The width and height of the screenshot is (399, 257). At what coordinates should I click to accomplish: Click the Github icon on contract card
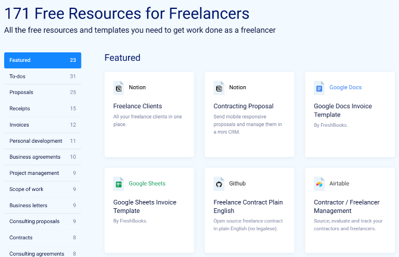[x=219, y=184]
